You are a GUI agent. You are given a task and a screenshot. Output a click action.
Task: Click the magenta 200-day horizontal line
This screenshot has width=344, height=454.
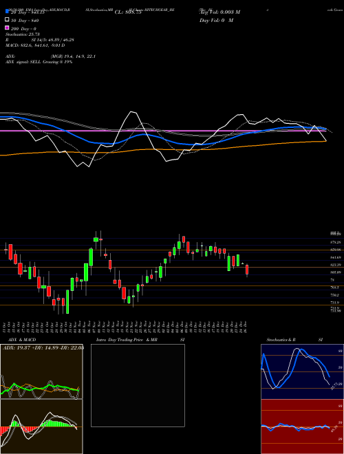tap(162, 131)
